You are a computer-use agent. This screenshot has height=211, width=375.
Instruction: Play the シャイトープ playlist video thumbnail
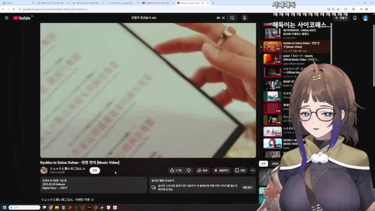[x=273, y=72]
